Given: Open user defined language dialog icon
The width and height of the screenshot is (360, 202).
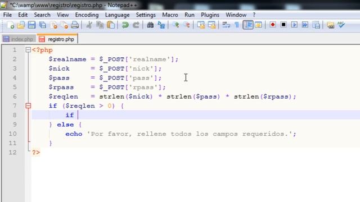Looking at the screenshot, I should [259, 25].
